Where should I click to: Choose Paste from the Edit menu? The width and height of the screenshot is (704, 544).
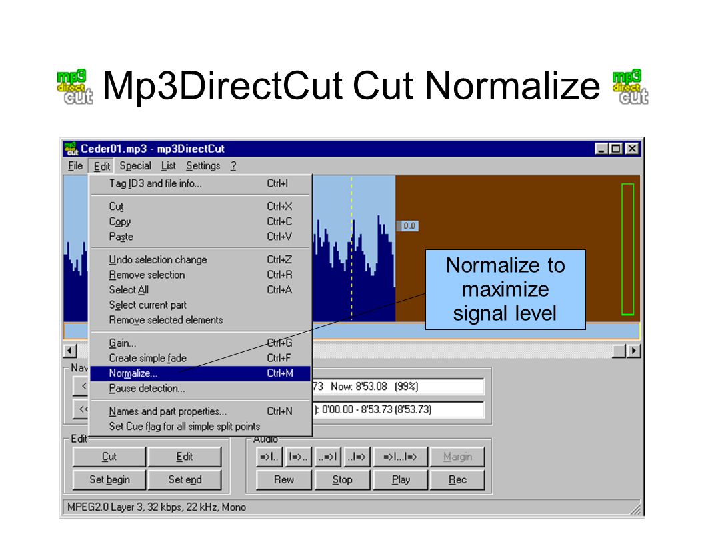(x=200, y=237)
